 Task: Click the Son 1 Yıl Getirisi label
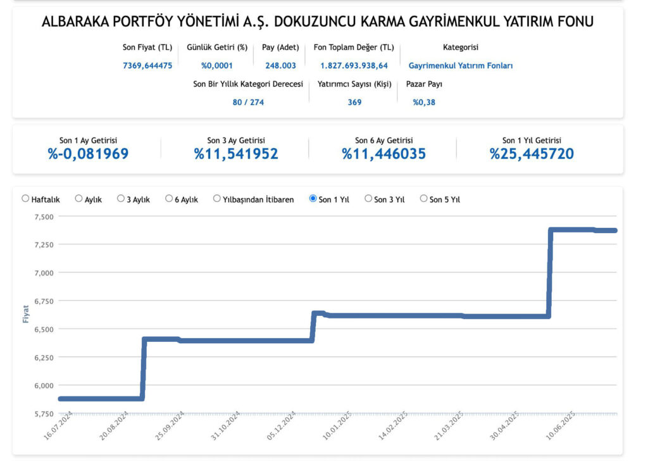coord(532,140)
